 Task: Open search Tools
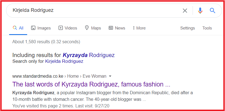(207, 28)
